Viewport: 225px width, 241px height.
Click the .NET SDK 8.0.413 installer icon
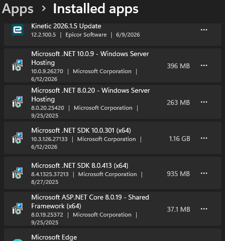click(x=18, y=173)
